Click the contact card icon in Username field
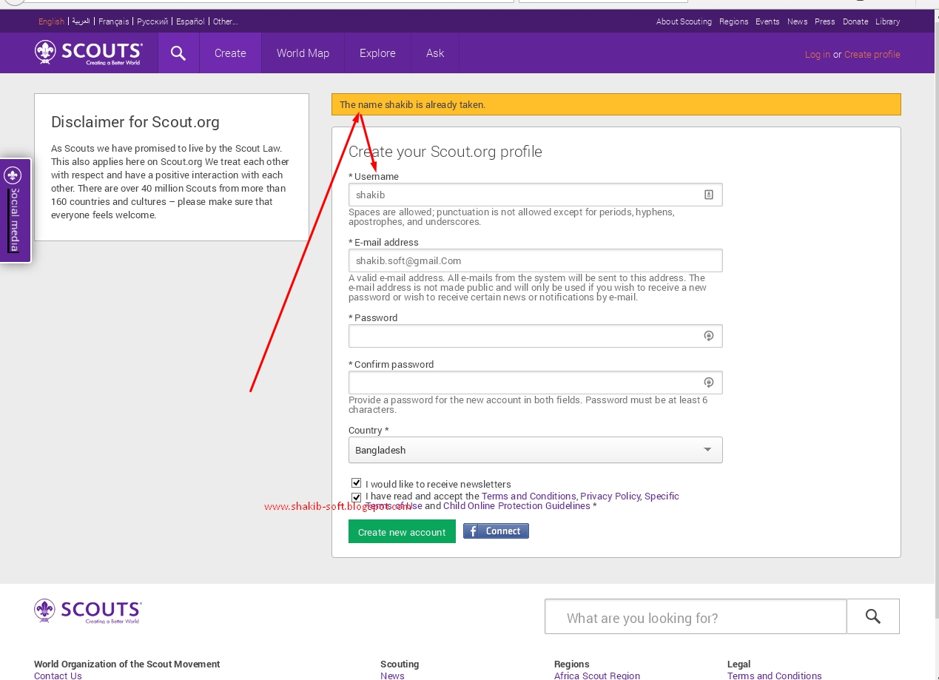Screen dimensions: 939x680 [708, 195]
